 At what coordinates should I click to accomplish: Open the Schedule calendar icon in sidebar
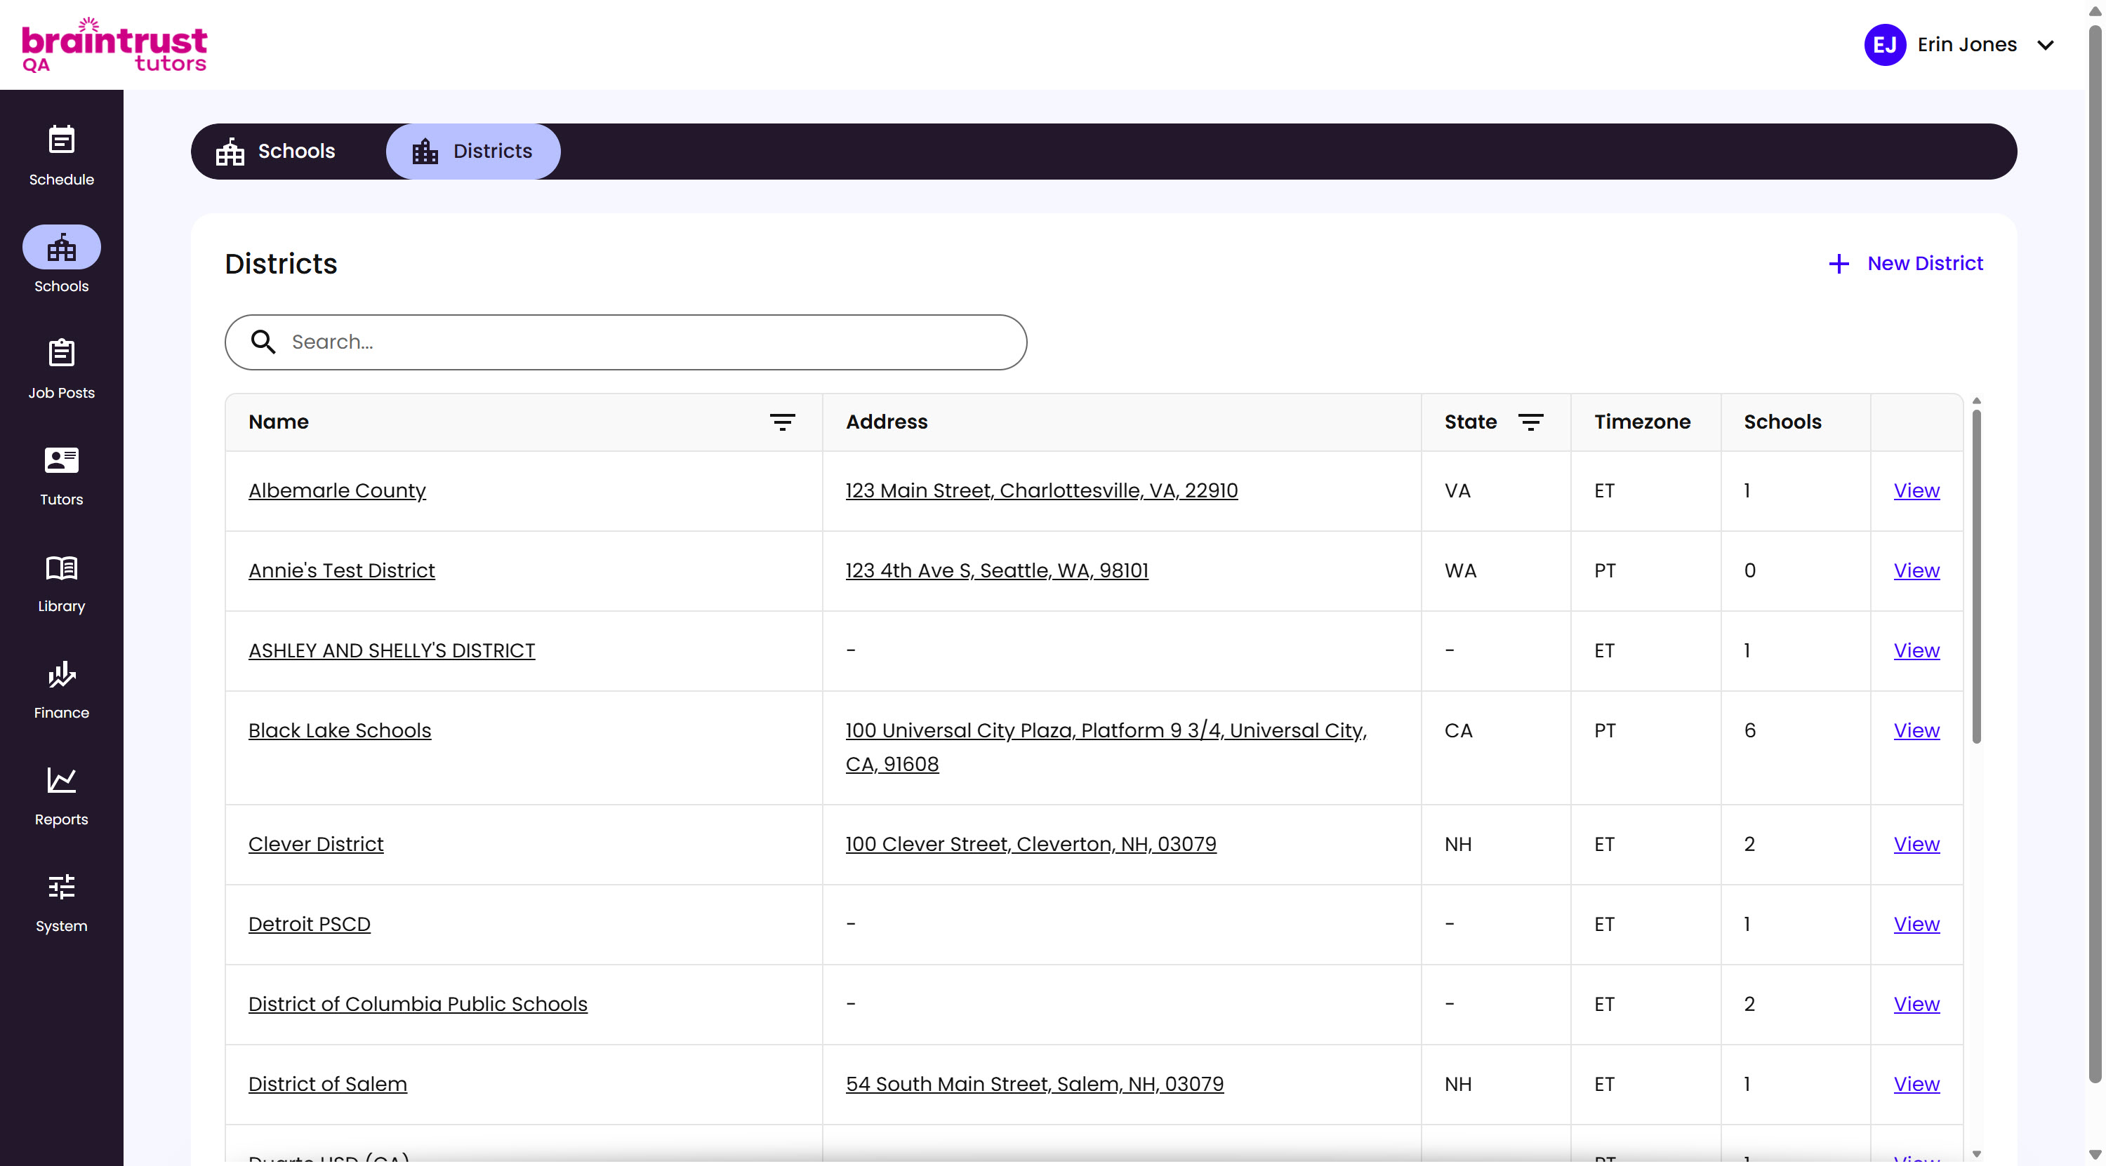coord(61,140)
